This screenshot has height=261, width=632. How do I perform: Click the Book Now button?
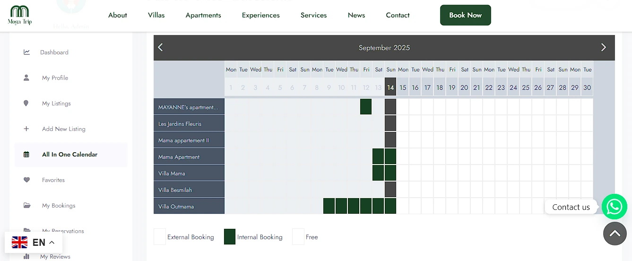(x=465, y=15)
